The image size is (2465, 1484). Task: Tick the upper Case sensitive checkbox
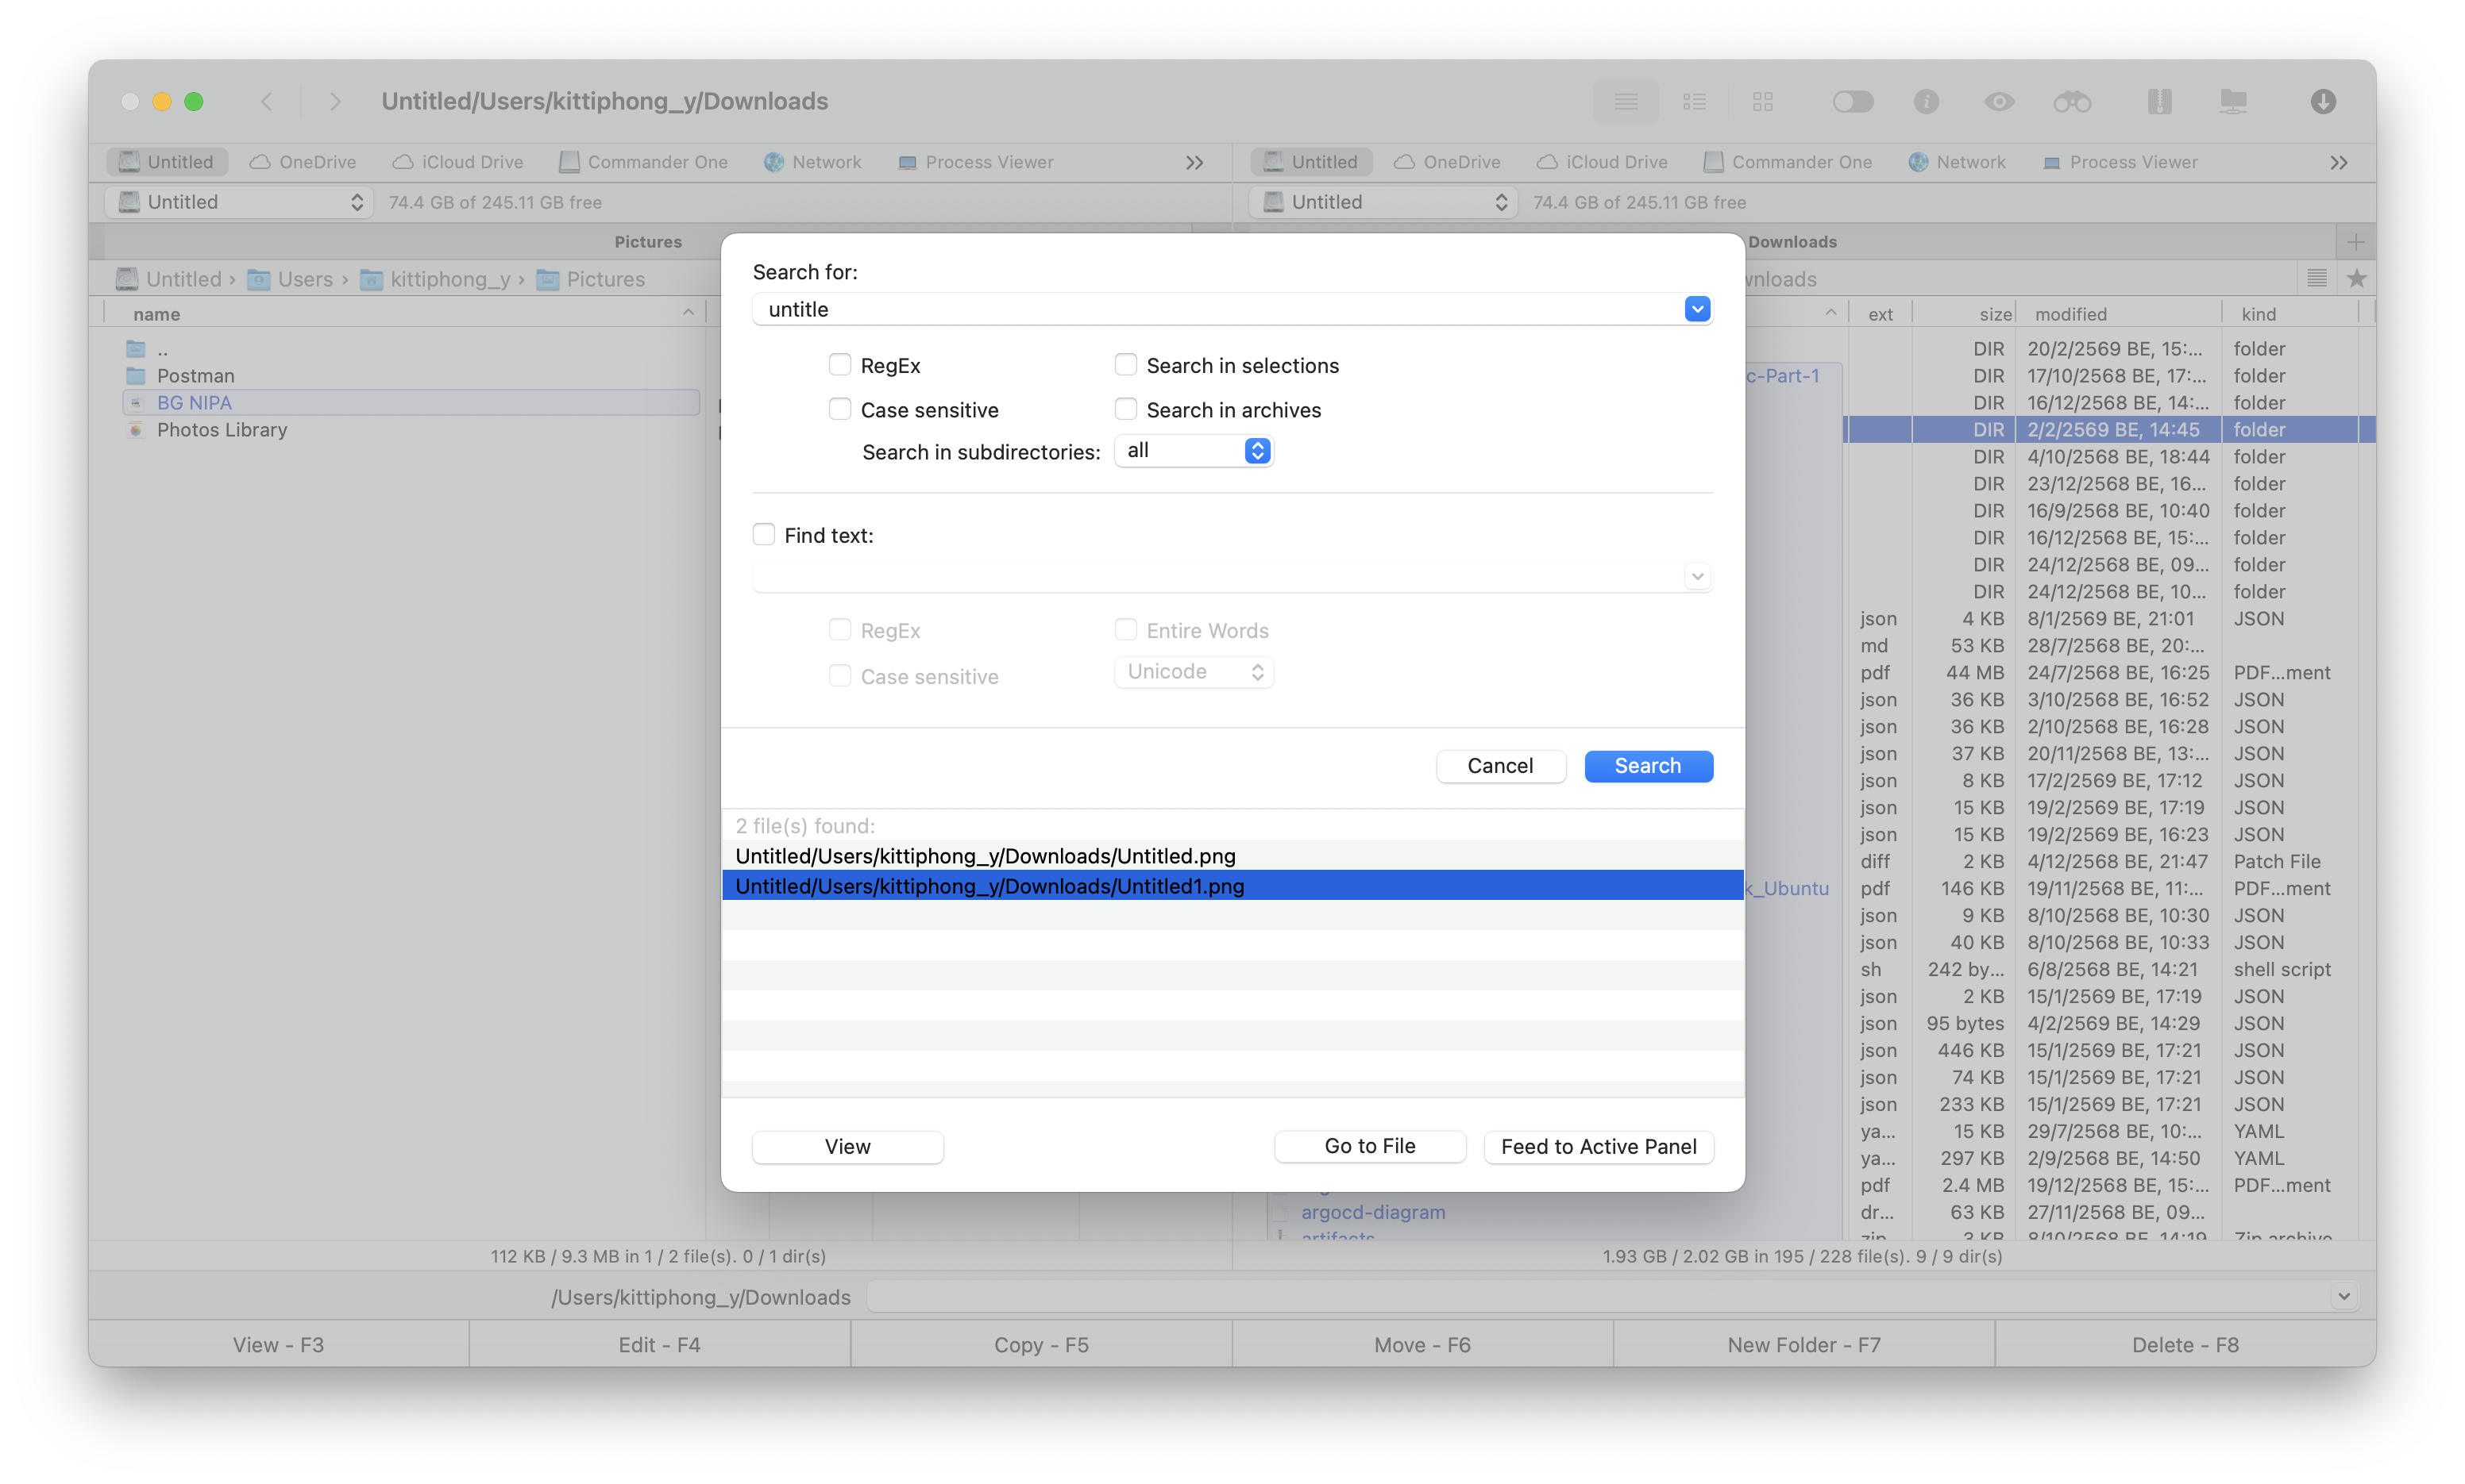pyautogui.click(x=839, y=409)
